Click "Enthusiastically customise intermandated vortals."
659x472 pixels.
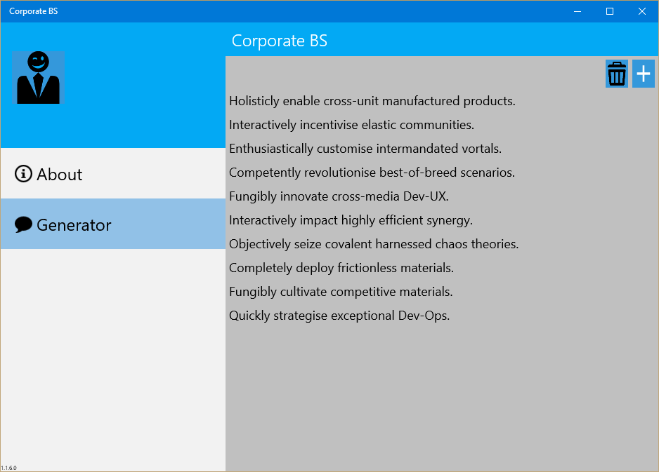point(365,149)
